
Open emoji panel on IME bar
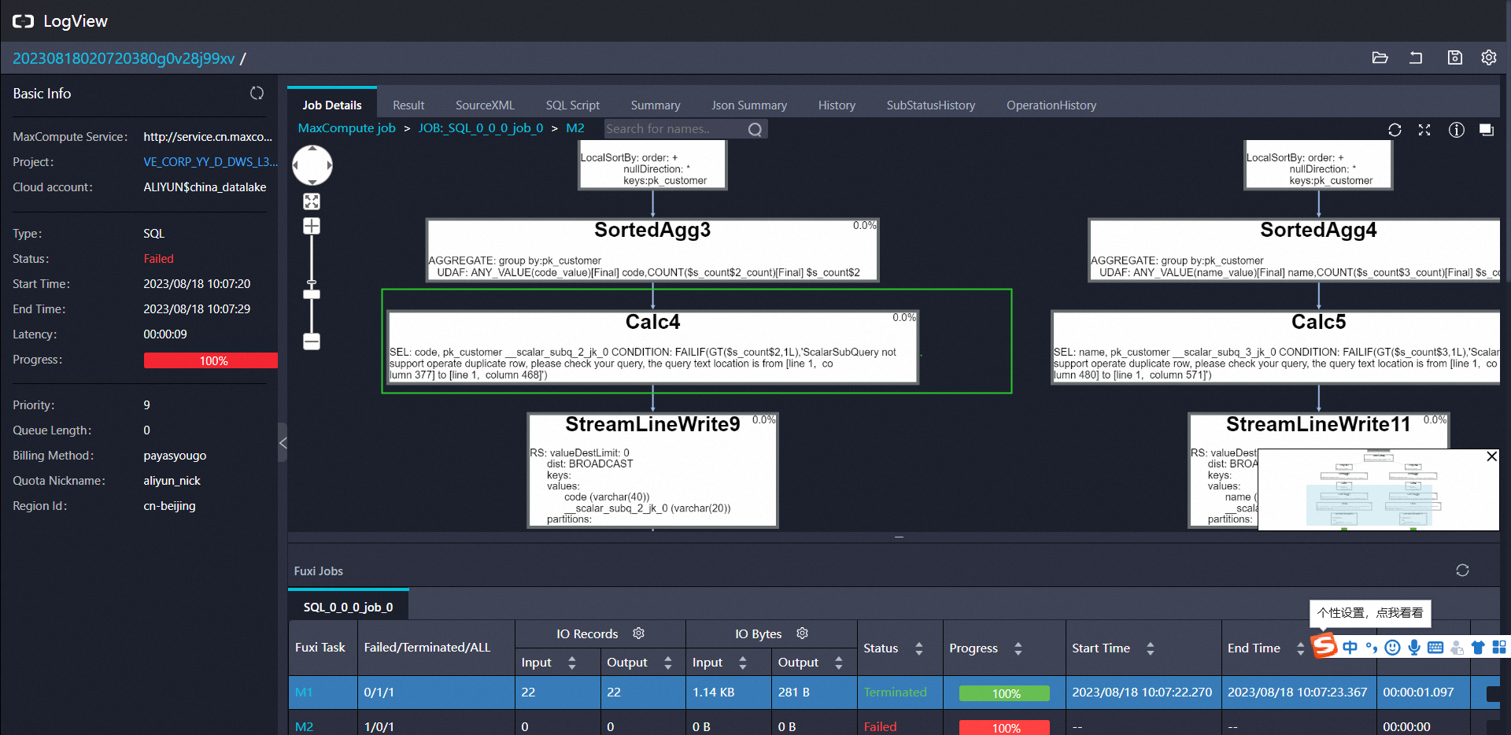coord(1392,647)
